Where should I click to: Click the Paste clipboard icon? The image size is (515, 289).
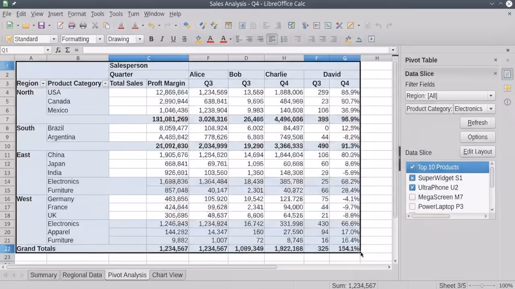pyautogui.click(x=107, y=25)
